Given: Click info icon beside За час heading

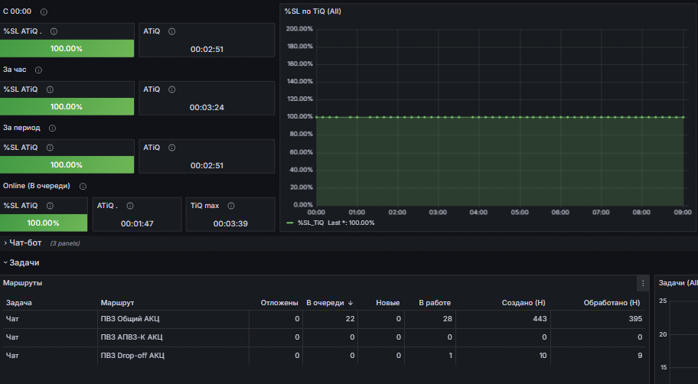Looking at the screenshot, I should [38, 70].
